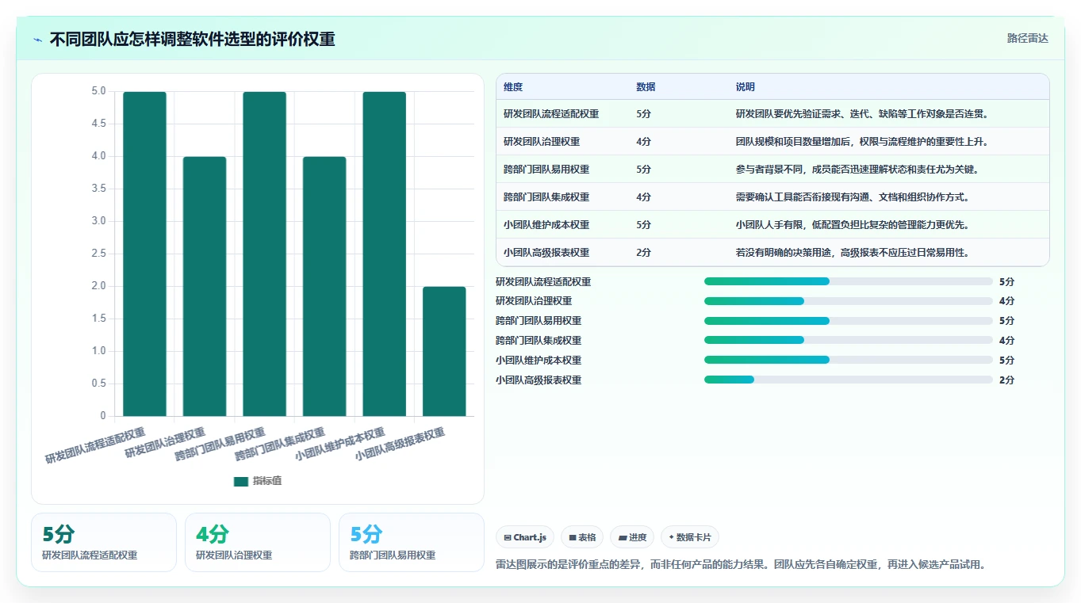
Task: Click the x-axis label 研发团队治理权重
Action: pos(165,443)
